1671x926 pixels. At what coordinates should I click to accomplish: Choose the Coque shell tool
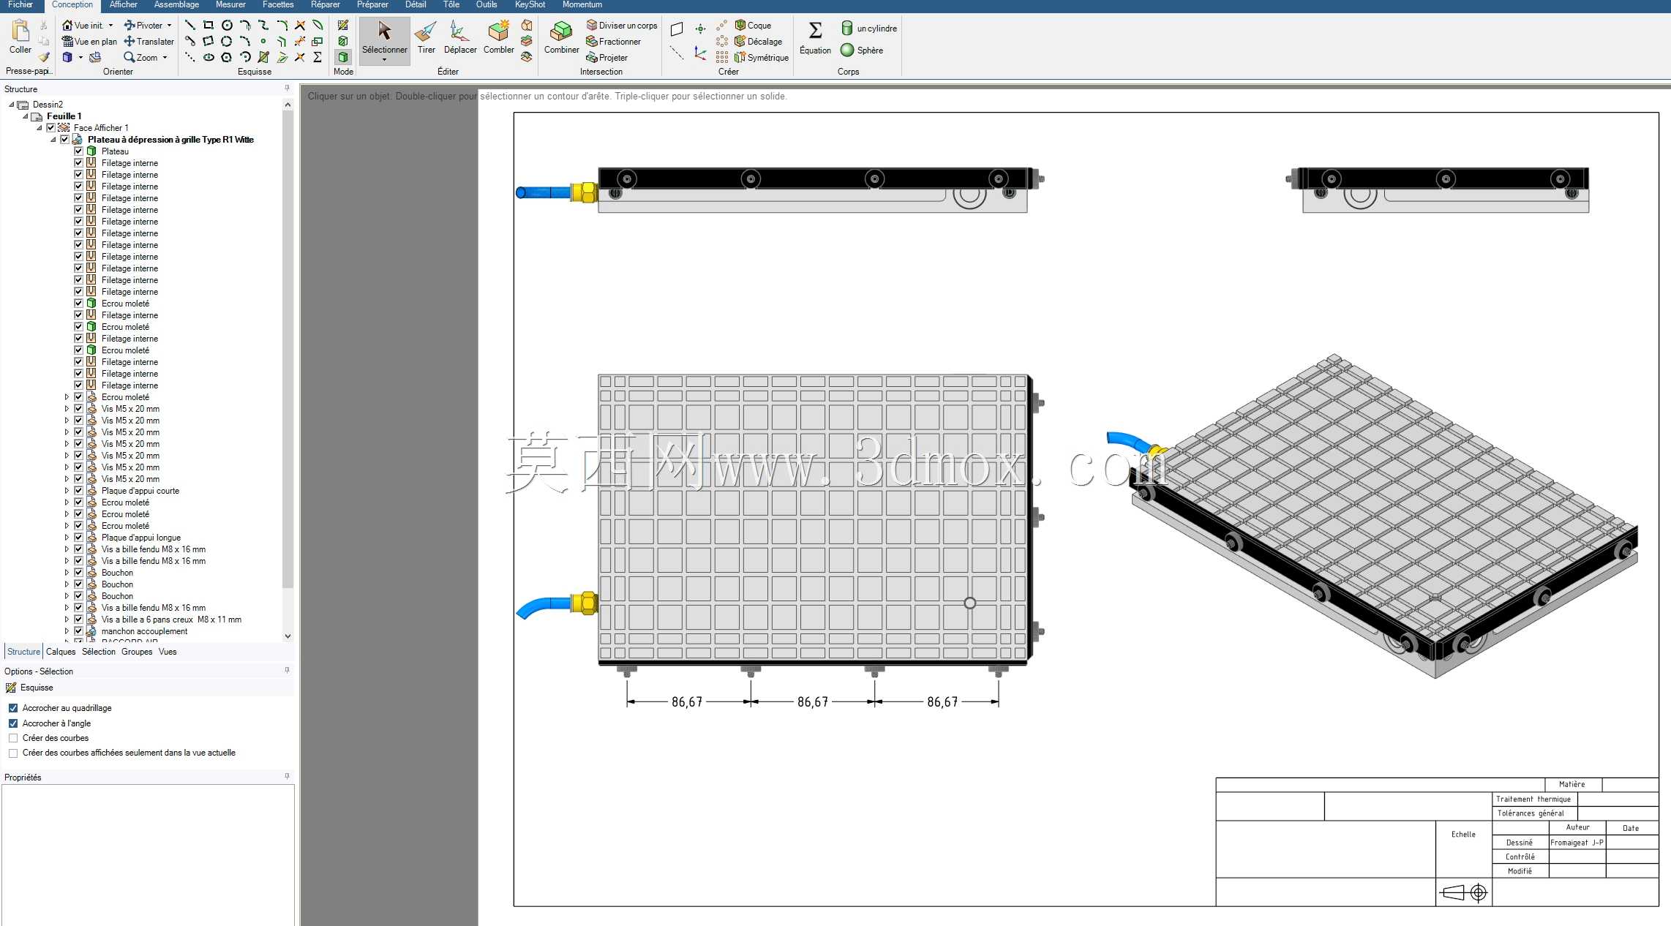pyautogui.click(x=753, y=26)
